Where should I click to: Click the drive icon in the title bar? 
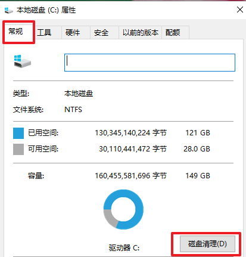(8, 10)
